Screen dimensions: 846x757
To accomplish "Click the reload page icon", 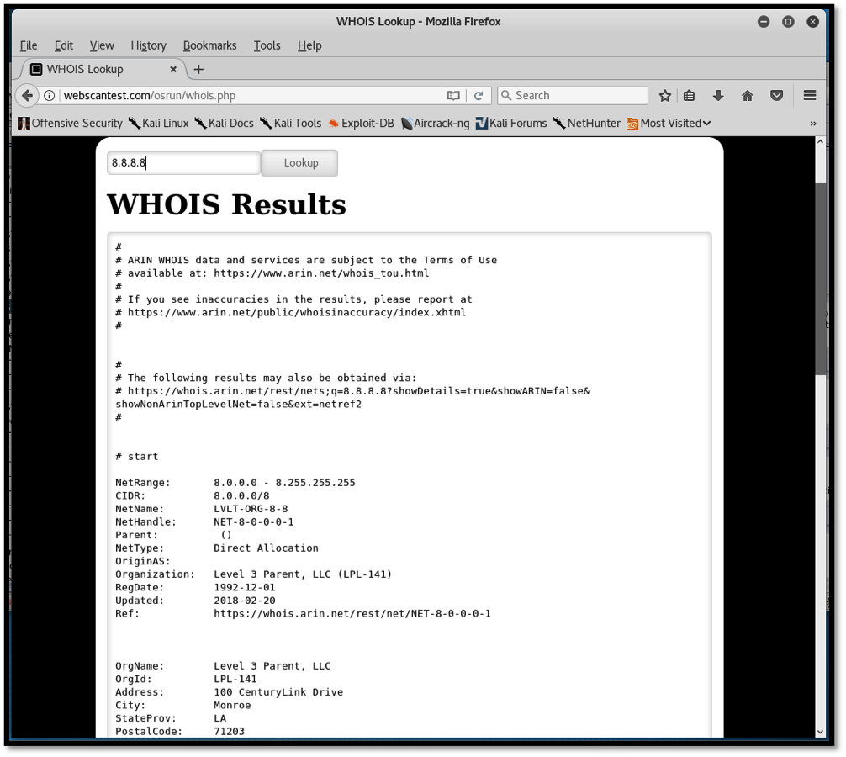I will click(x=479, y=96).
